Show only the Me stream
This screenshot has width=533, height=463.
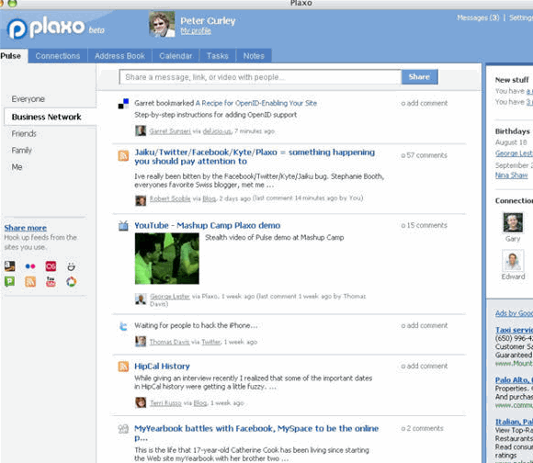click(x=17, y=167)
